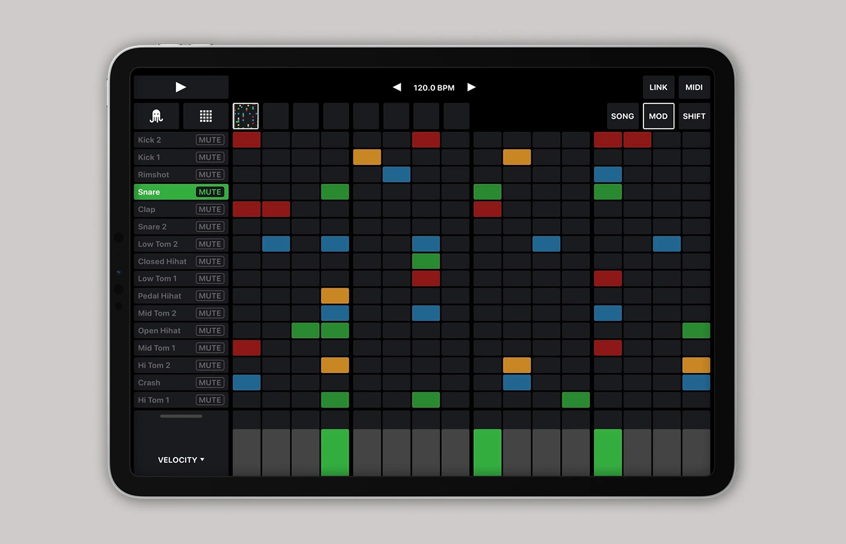
Task: Expand the VELOCITY dropdown
Action: tap(181, 460)
